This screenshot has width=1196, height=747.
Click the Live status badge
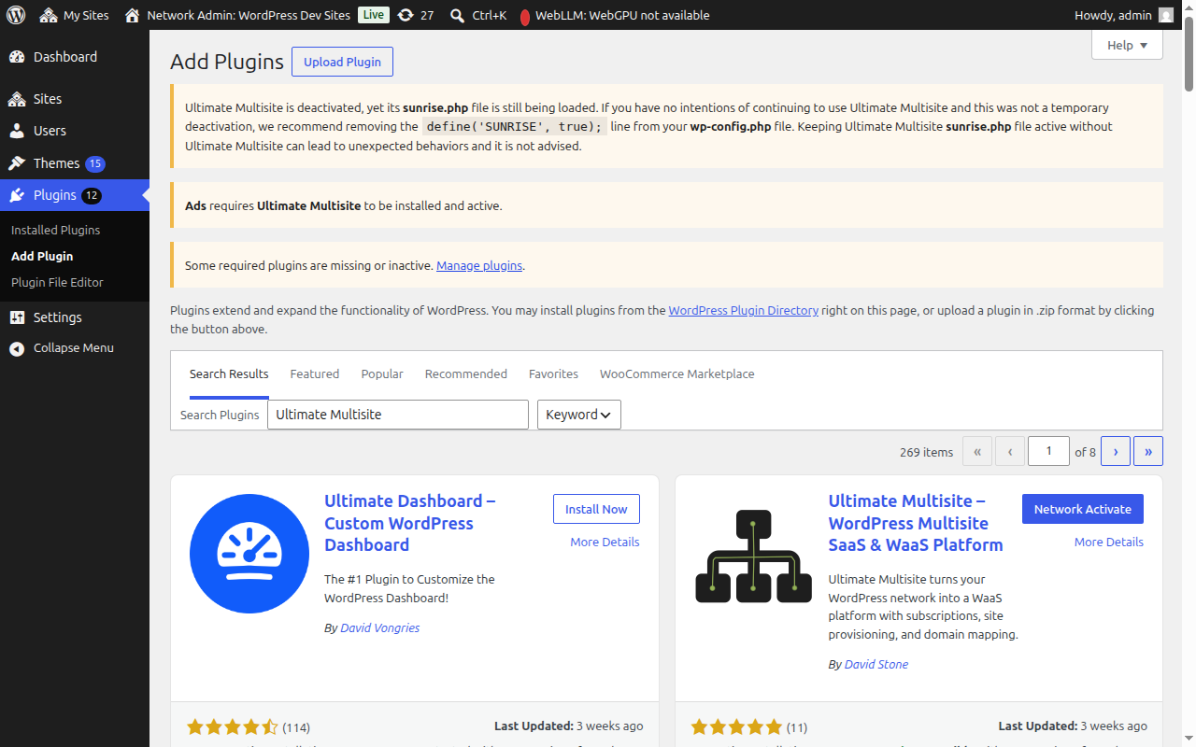373,15
